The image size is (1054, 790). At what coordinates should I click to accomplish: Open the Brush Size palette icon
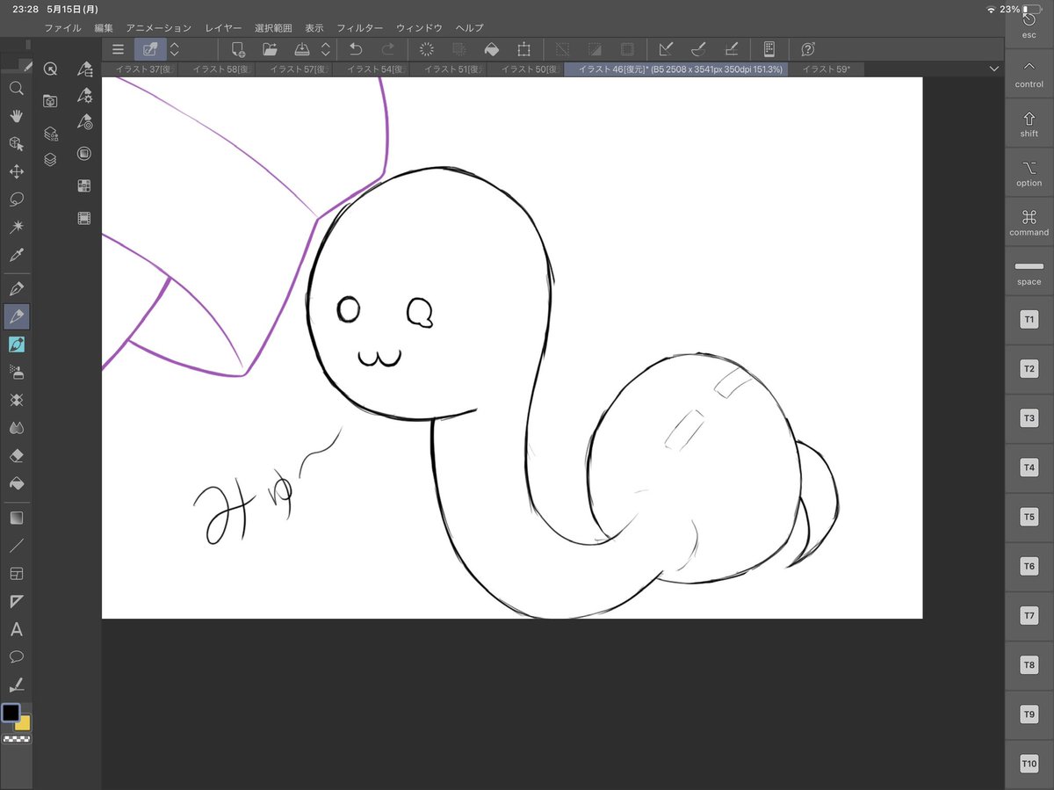[x=84, y=121]
